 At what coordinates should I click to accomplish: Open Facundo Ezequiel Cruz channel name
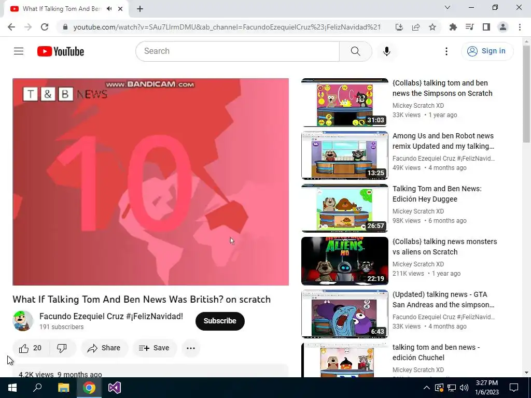click(111, 317)
